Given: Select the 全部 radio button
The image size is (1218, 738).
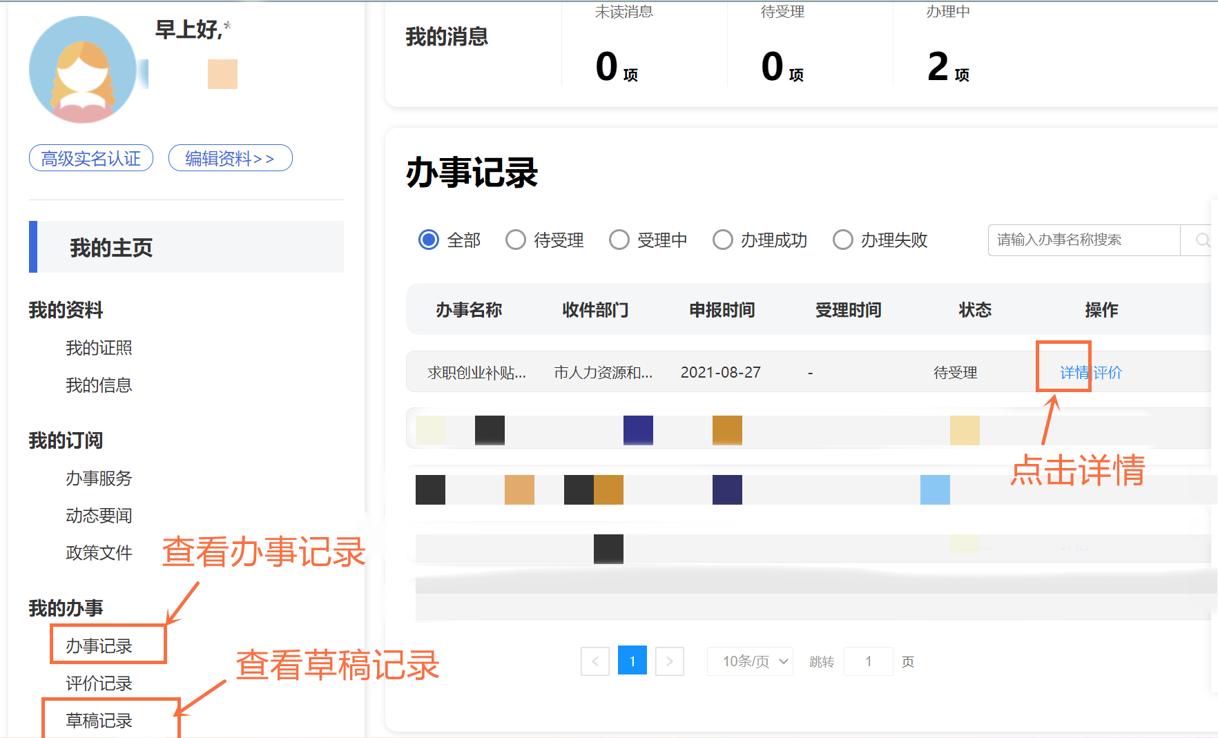Looking at the screenshot, I should pos(429,240).
